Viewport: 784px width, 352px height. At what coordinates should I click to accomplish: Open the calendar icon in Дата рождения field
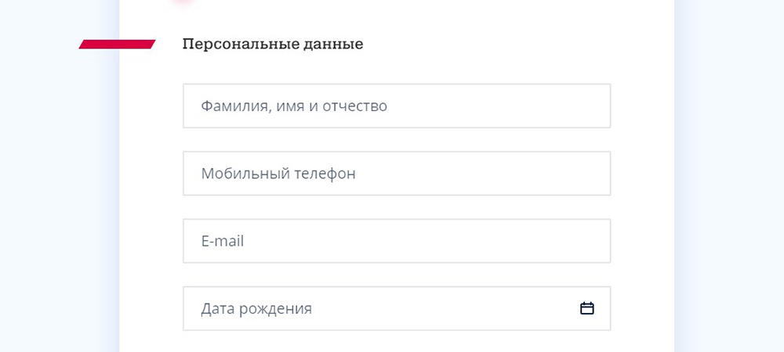point(586,309)
